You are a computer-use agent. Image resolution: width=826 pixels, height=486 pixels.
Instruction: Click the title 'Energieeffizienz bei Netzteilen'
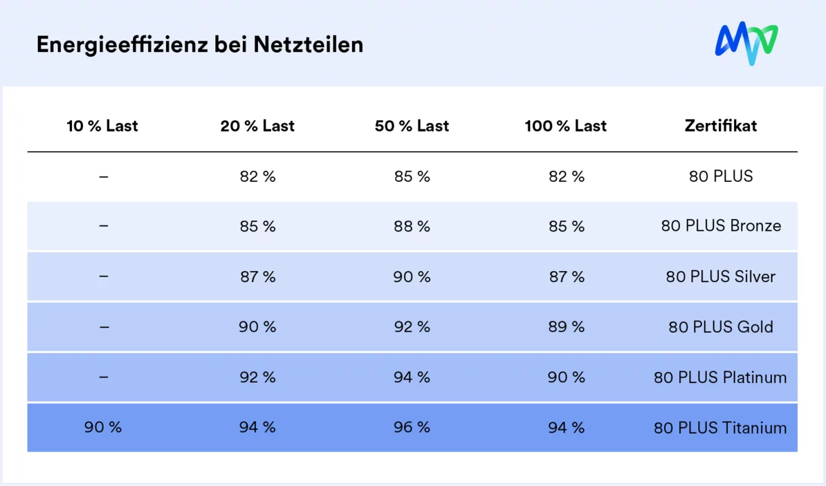[x=200, y=45]
